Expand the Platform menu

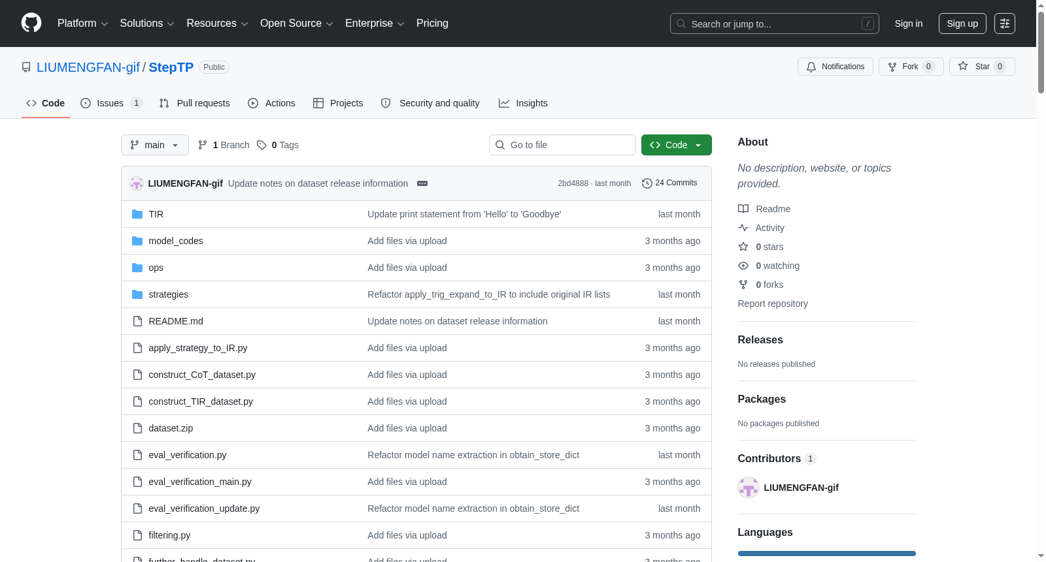(x=82, y=23)
